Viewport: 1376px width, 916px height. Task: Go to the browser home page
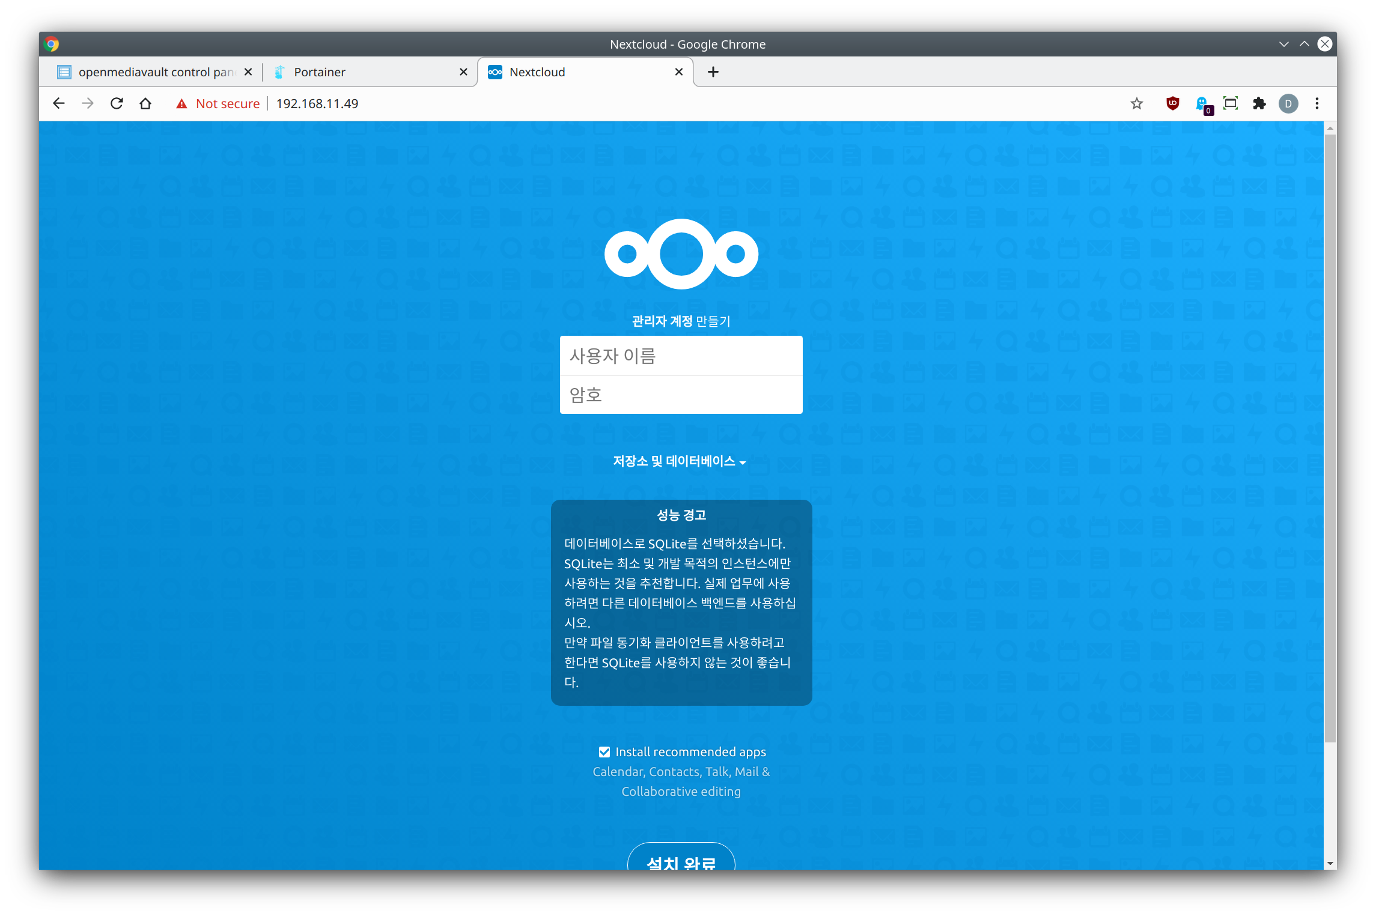[145, 103]
